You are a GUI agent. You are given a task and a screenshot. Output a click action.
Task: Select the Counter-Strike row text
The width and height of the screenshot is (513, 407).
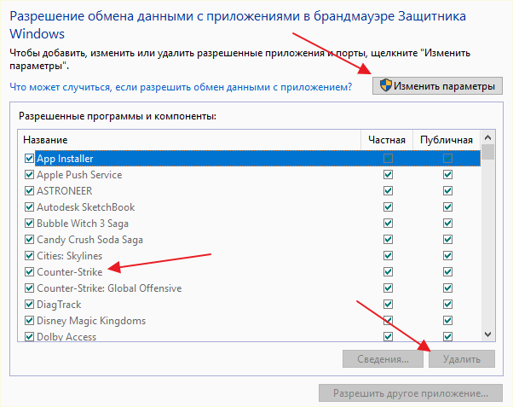70,272
